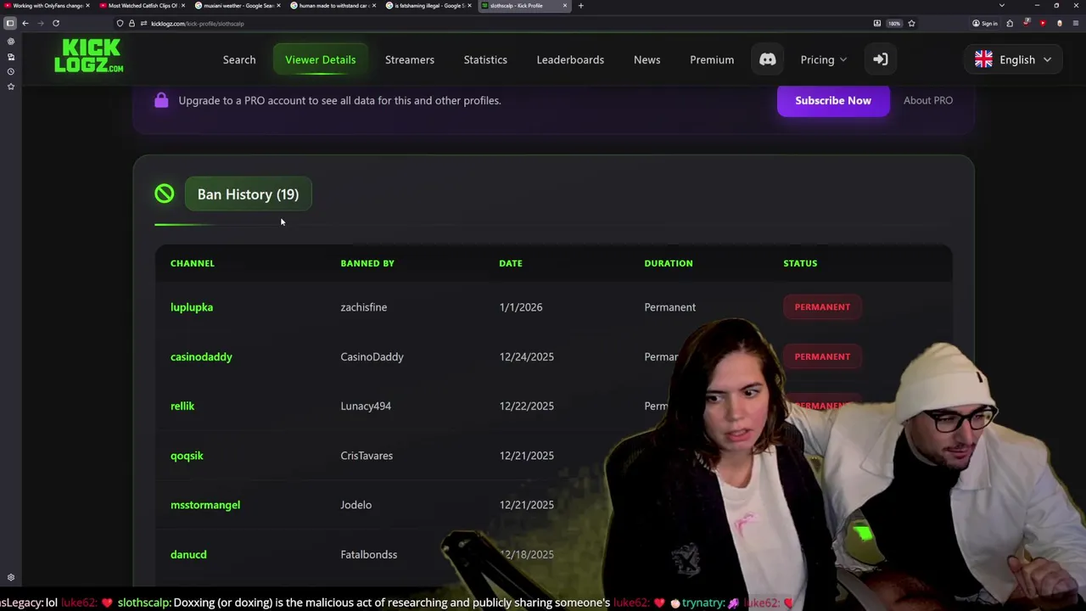
Task: Click the Subscribe Now button
Action: tap(833, 100)
